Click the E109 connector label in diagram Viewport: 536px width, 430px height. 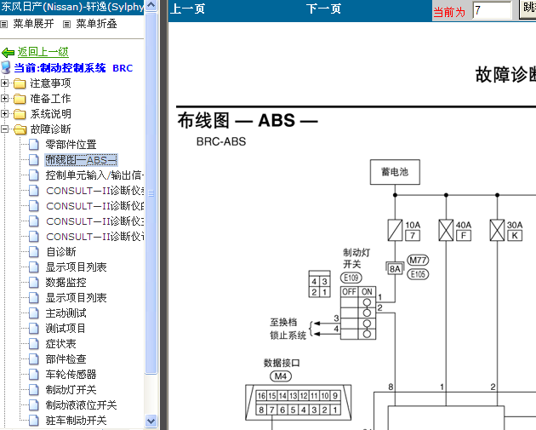351,278
